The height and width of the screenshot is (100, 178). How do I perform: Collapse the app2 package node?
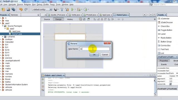(5, 29)
